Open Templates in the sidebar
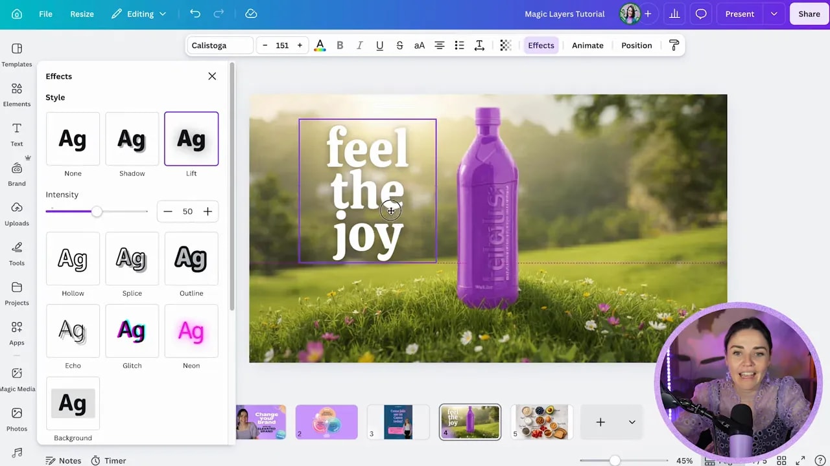This screenshot has height=466, width=830. pos(17,55)
